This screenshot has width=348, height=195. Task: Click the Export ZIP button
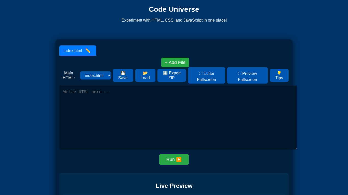pyautogui.click(x=171, y=75)
